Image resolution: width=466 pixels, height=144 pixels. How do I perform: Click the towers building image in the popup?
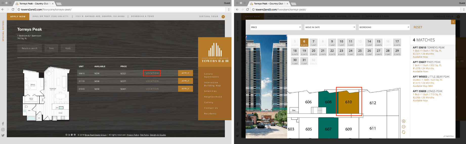pyautogui.click(x=266, y=86)
